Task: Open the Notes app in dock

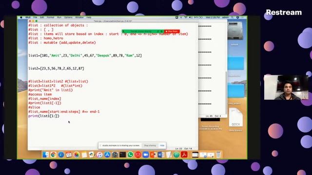Action: pyautogui.click(x=84, y=155)
